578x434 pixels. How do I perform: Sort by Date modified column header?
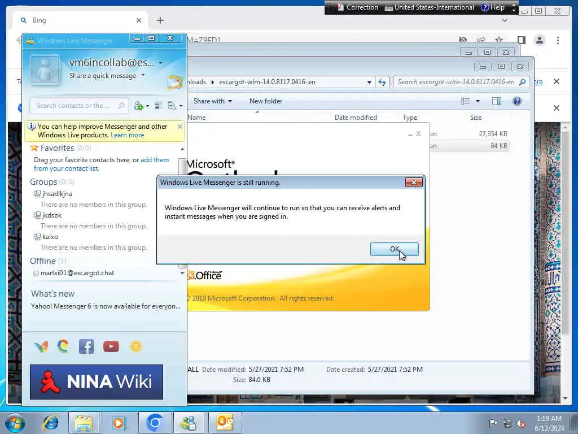coord(356,118)
